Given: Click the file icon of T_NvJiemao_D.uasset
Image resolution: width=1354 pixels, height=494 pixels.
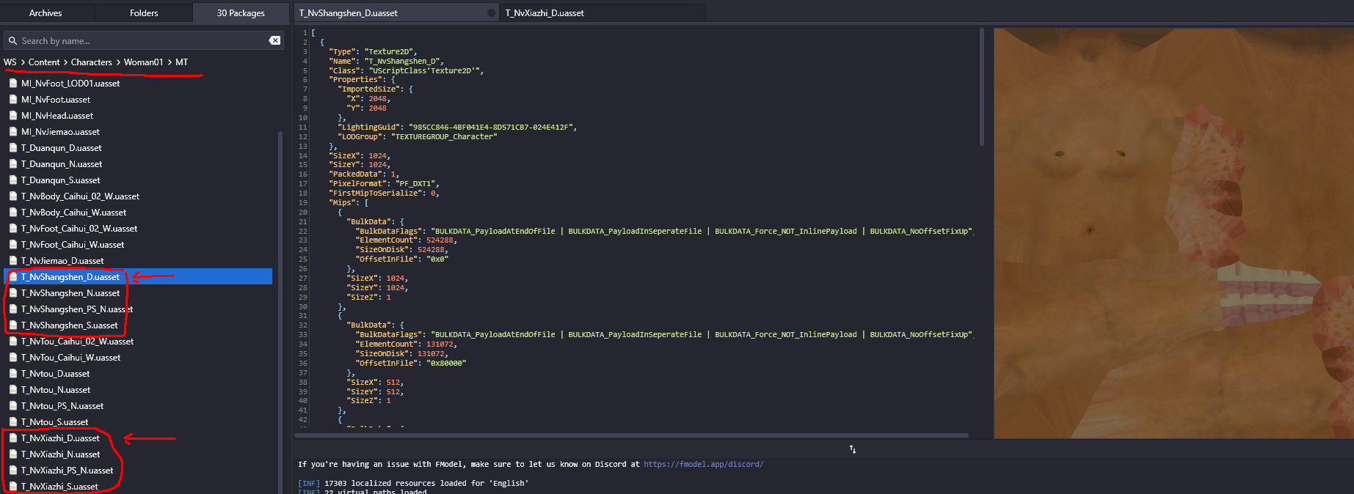Looking at the screenshot, I should (x=13, y=261).
